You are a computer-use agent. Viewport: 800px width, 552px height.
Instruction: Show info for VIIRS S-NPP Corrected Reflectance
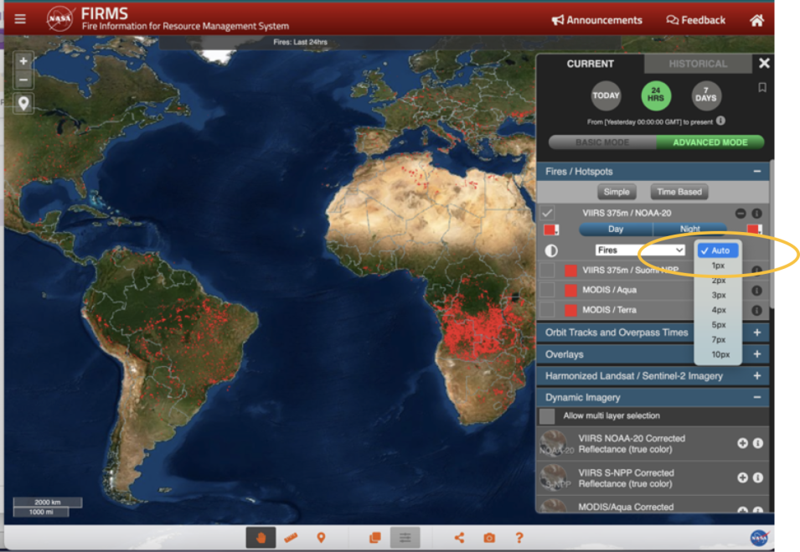[758, 477]
